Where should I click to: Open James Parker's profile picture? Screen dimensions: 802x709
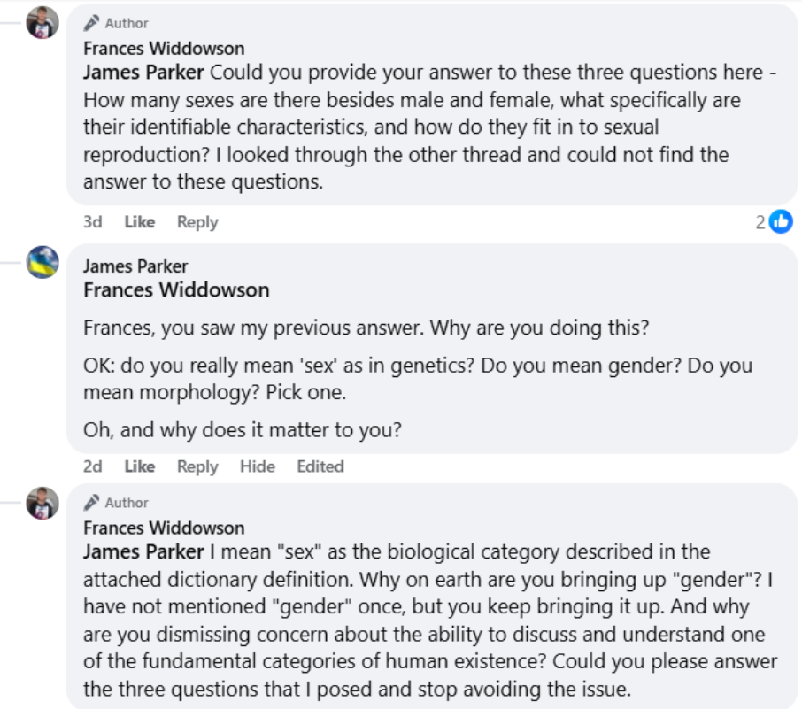pyautogui.click(x=42, y=263)
